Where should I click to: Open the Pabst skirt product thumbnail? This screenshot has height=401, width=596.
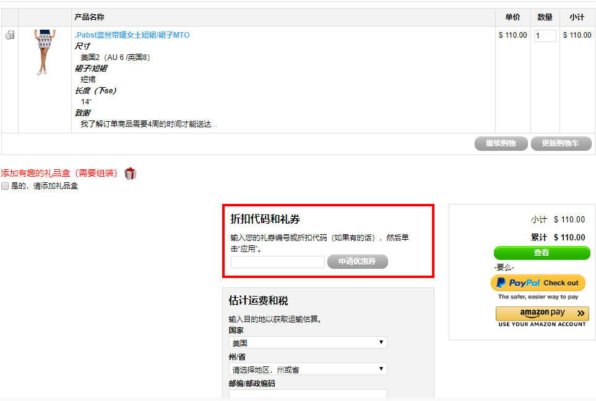tap(45, 52)
